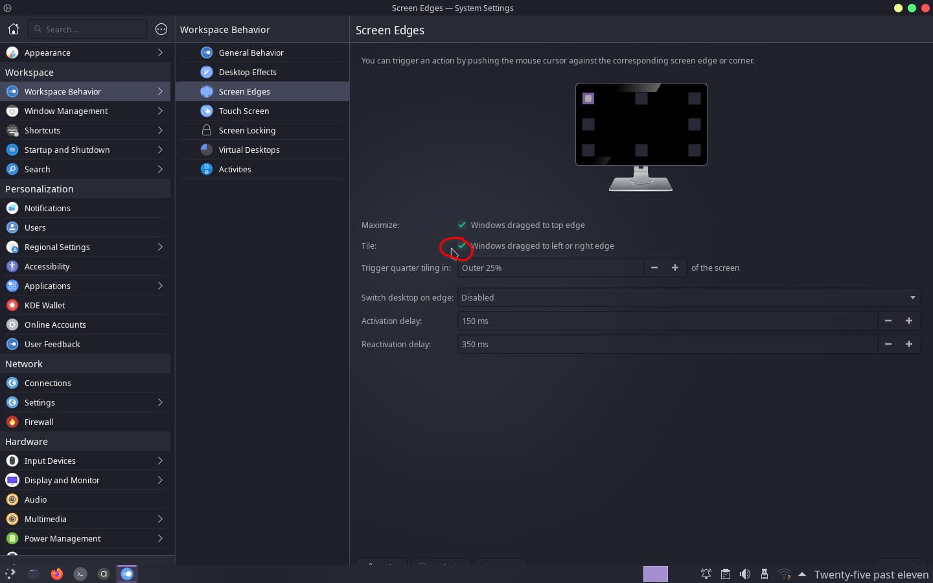This screenshot has height=583, width=933.
Task: Open the clipboard tray icon
Action: click(x=726, y=574)
